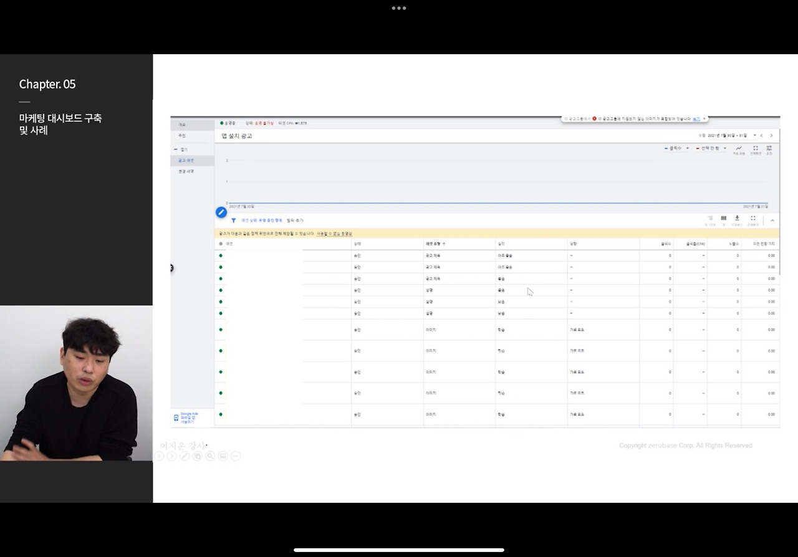Click 필터 추가 to add a filter
Viewport: 798px width, 557px height.
pyautogui.click(x=295, y=221)
